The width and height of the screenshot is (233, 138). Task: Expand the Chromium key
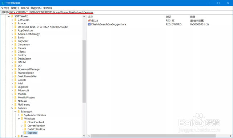click(x=12, y=45)
